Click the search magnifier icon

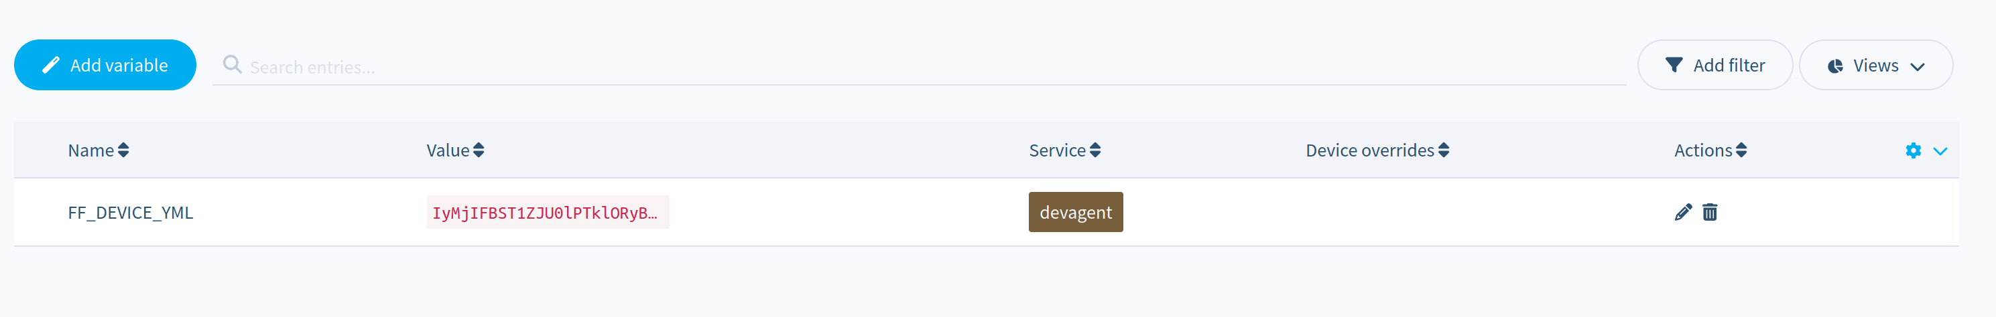pyautogui.click(x=232, y=64)
